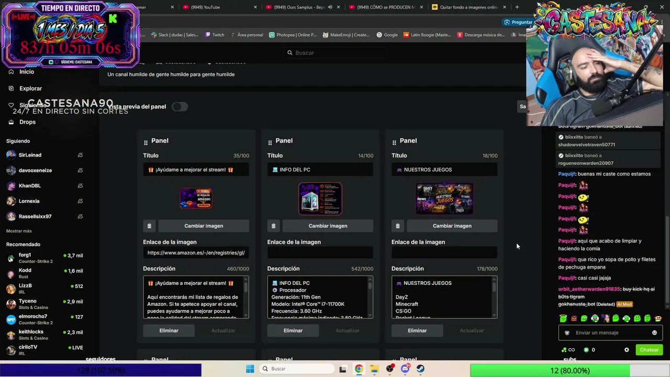The image size is (670, 377).
Task: Open OBS Studio from the taskbar
Action: pyautogui.click(x=390, y=369)
